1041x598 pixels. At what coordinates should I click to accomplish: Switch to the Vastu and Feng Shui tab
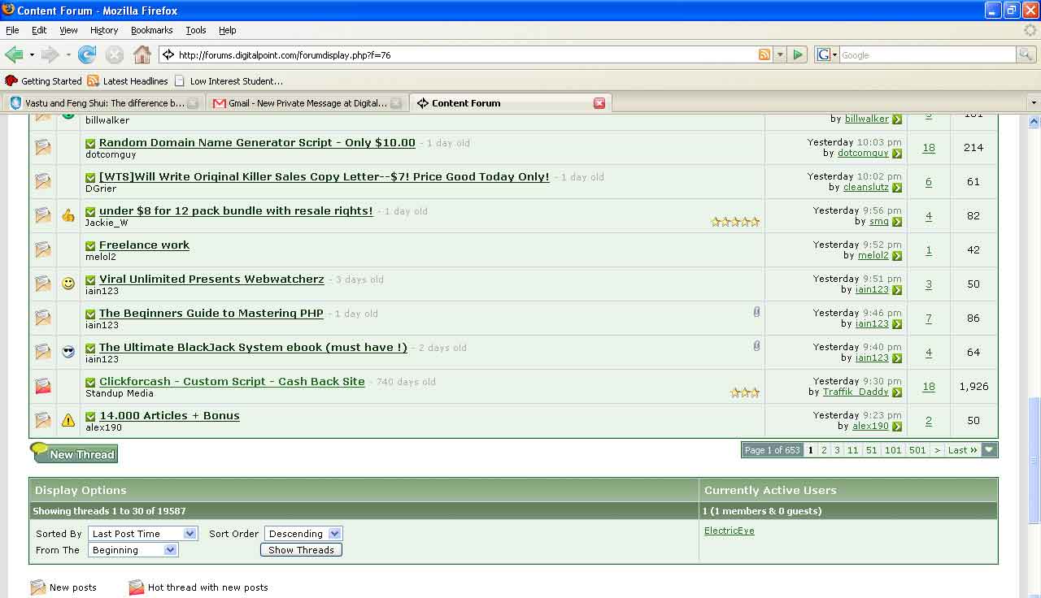pos(103,103)
